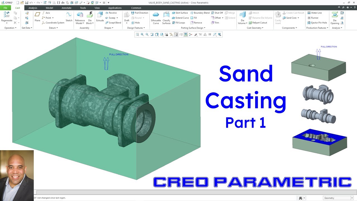
Task: Toggle the pause simulation button
Action: pyautogui.click(x=210, y=35)
